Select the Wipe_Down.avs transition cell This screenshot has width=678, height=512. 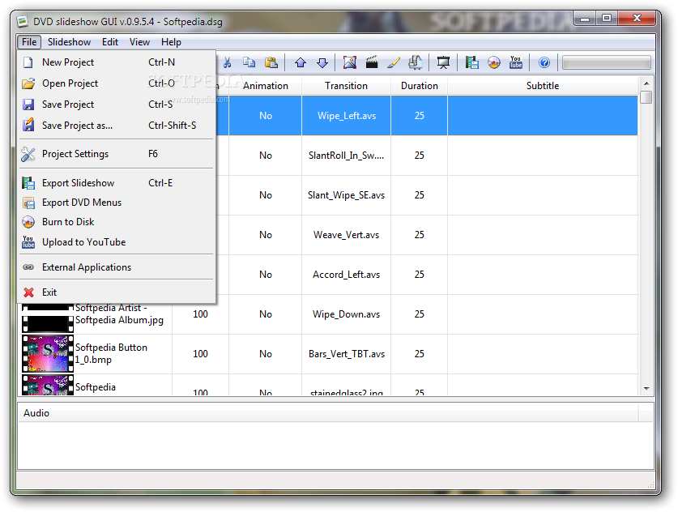click(347, 314)
